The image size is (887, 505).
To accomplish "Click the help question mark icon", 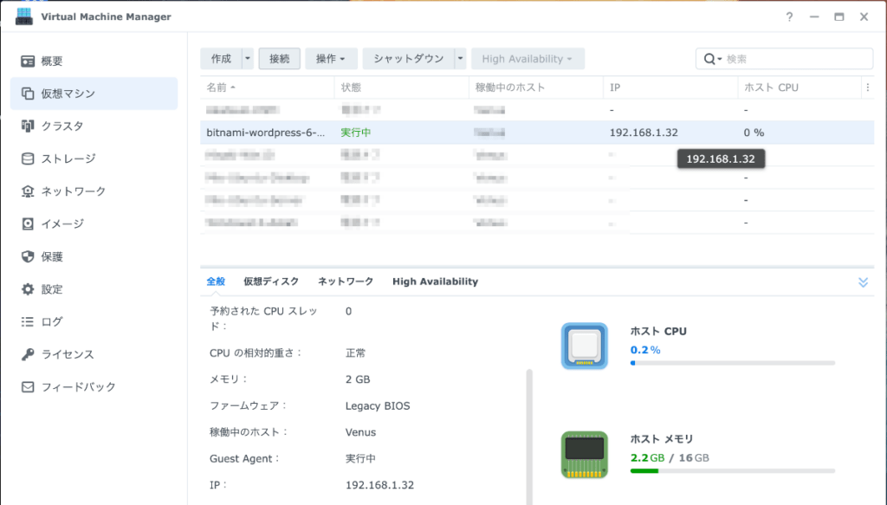I will [x=789, y=17].
